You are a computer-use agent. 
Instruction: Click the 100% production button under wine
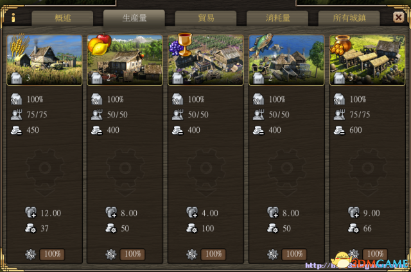(213, 254)
